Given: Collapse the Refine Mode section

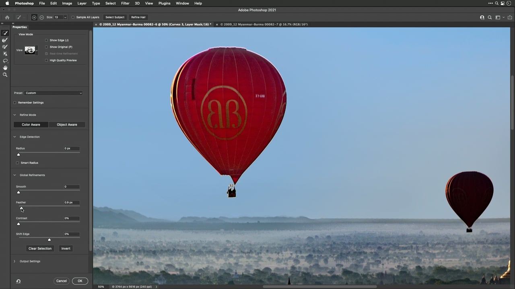Looking at the screenshot, I should click(14, 115).
